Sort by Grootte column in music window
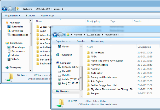 point(138,21)
